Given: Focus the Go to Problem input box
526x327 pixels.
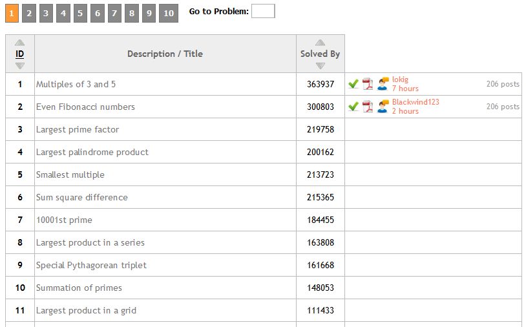Looking at the screenshot, I should pyautogui.click(x=263, y=11).
